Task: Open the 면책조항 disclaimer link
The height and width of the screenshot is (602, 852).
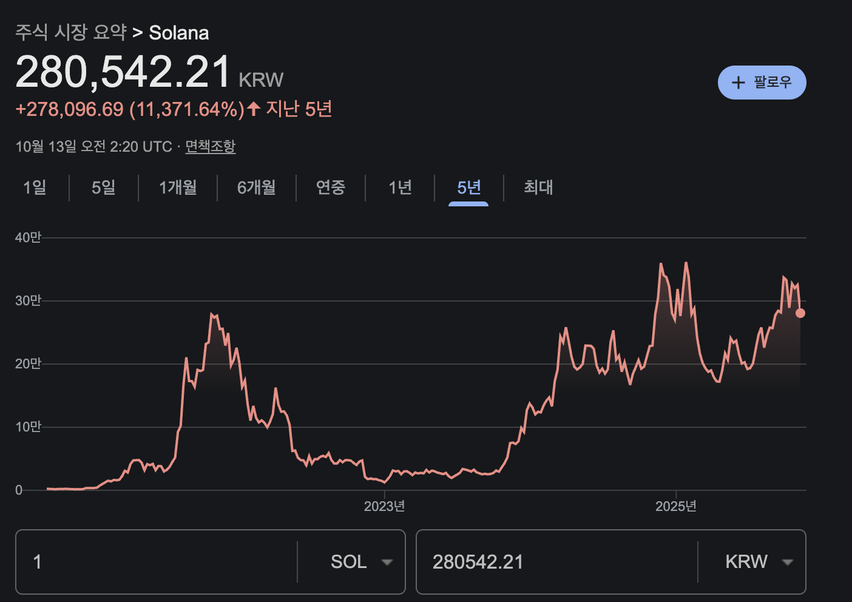Action: point(210,146)
